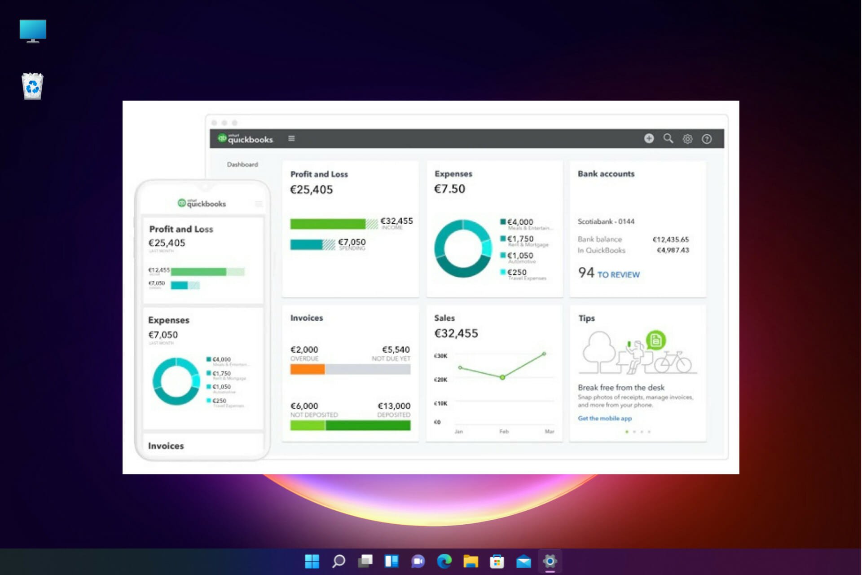Image resolution: width=862 pixels, height=575 pixels.
Task: Click the phone's Expenses €7,050 amount
Action: pyautogui.click(x=163, y=335)
